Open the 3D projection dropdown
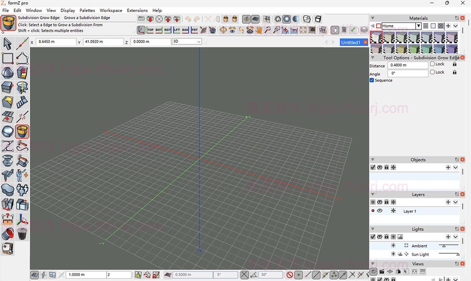The width and height of the screenshot is (471, 281). click(x=198, y=41)
